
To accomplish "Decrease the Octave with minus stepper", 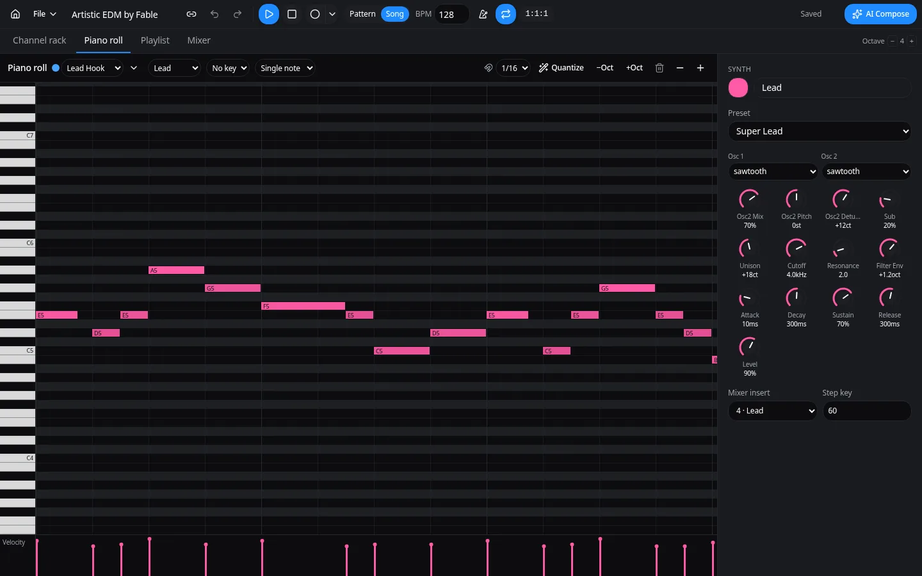I will click(x=893, y=41).
